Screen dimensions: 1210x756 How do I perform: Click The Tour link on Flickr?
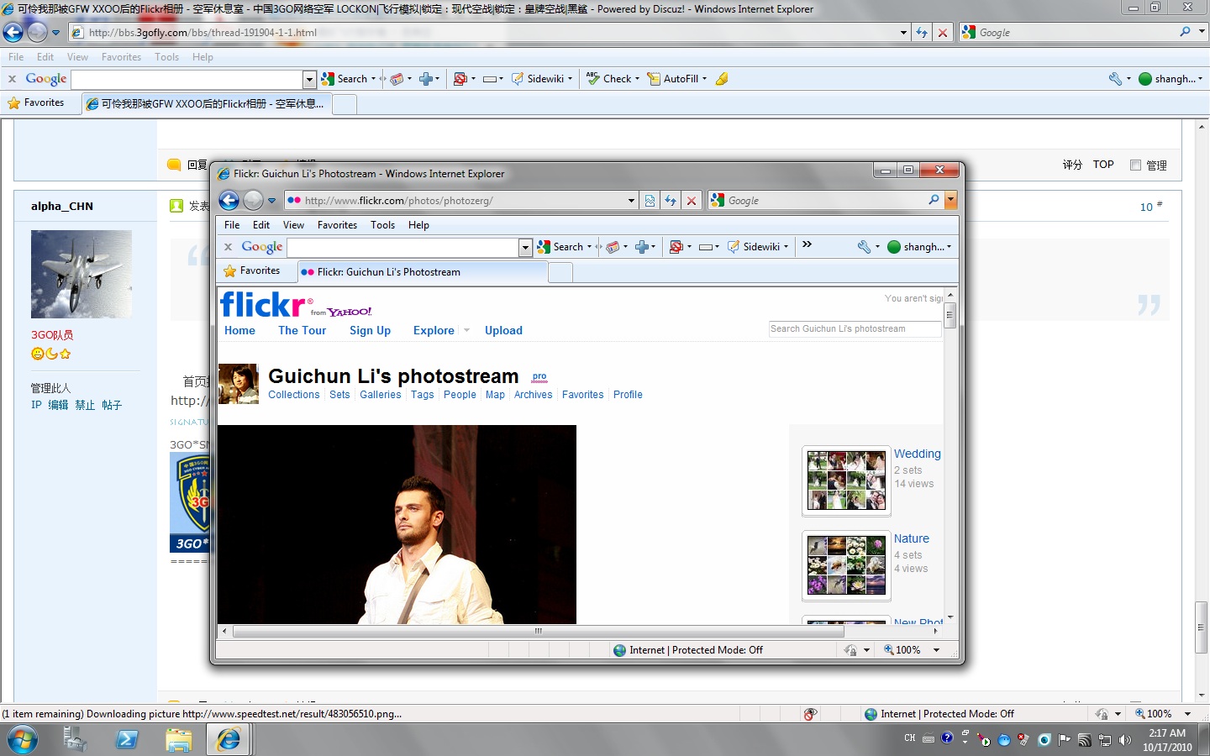[x=302, y=330]
